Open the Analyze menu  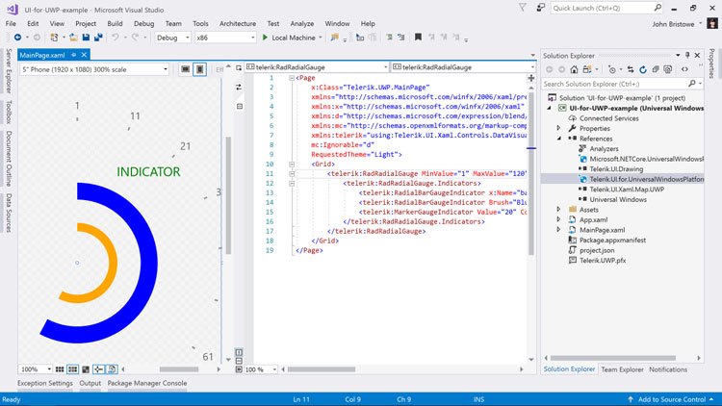tap(302, 23)
